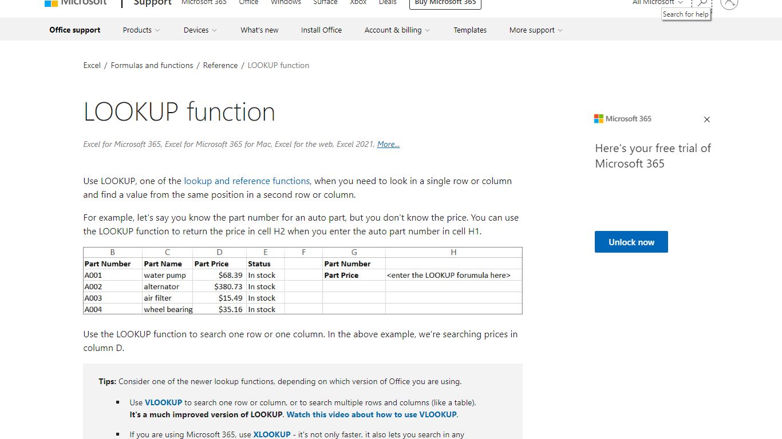Click the Microsoft logo in the header
Viewport: 782px width, 439px height.
coord(76,3)
